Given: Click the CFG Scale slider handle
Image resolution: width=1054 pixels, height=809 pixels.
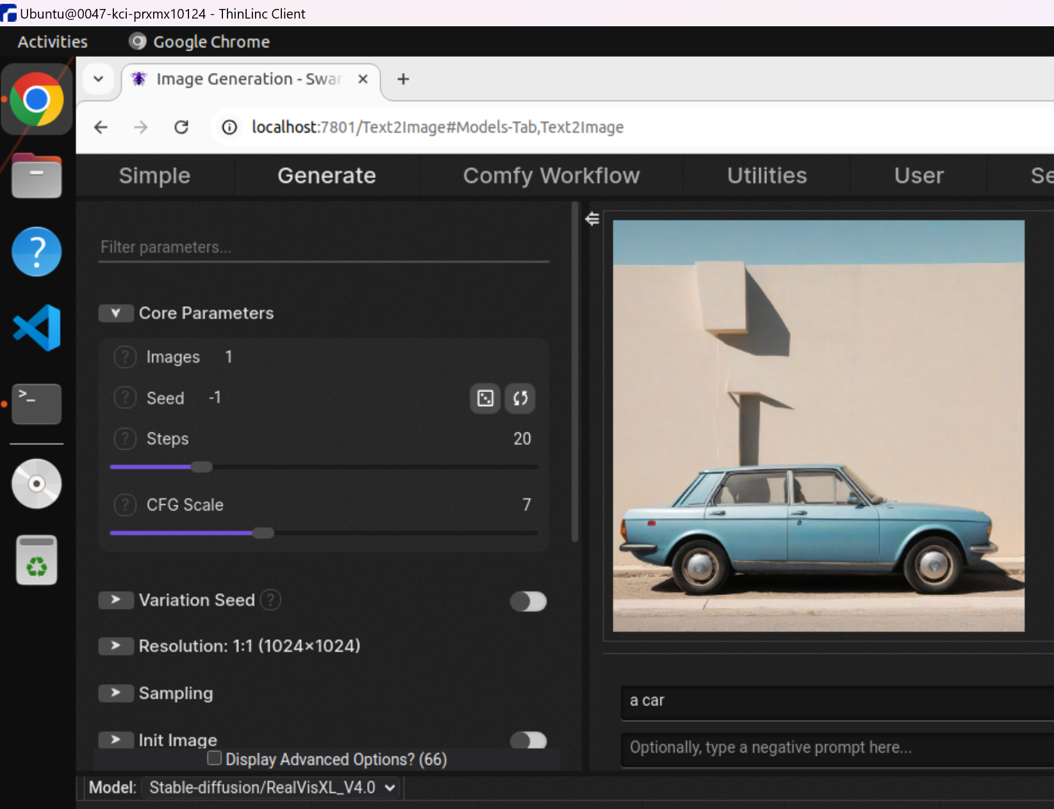Looking at the screenshot, I should (263, 533).
